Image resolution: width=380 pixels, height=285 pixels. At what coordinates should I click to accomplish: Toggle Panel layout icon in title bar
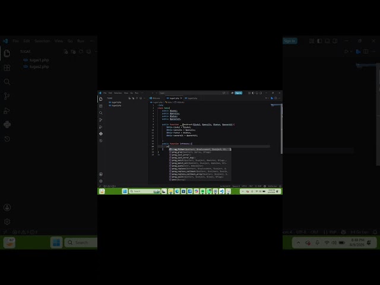257,93
